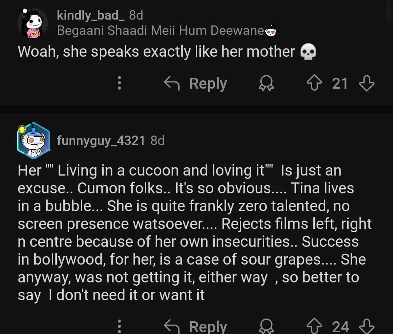
Task: Downvote kindly_bad_'s comment
Action: pyautogui.click(x=366, y=84)
